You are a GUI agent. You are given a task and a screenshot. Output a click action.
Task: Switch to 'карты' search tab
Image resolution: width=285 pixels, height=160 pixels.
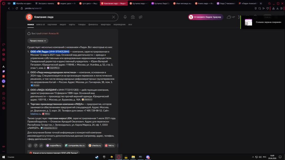tap(72, 24)
